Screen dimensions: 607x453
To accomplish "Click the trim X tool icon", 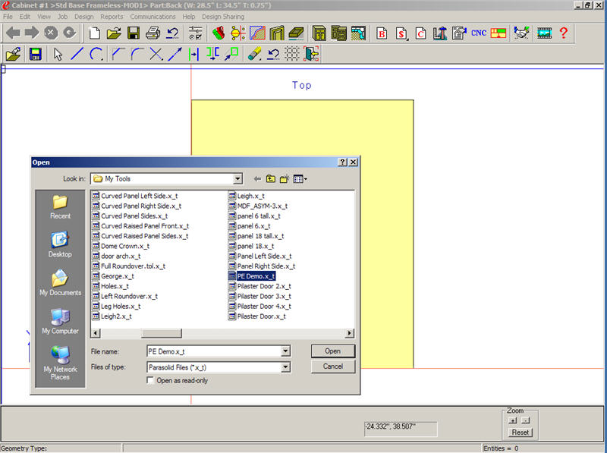I will pyautogui.click(x=156, y=54).
